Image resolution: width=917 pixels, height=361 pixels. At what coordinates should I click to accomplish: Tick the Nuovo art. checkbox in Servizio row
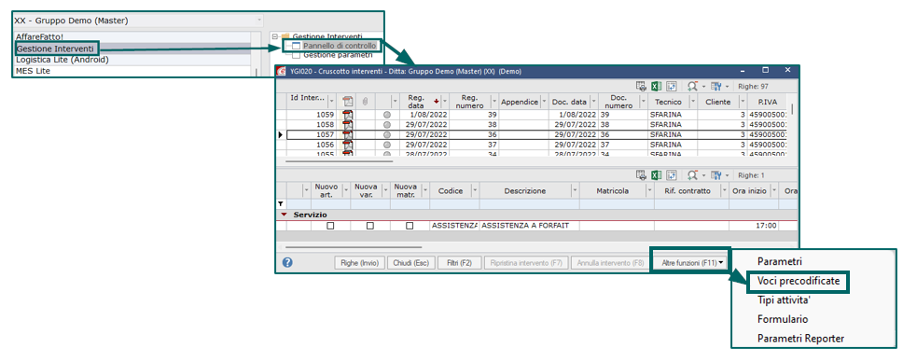tap(330, 225)
